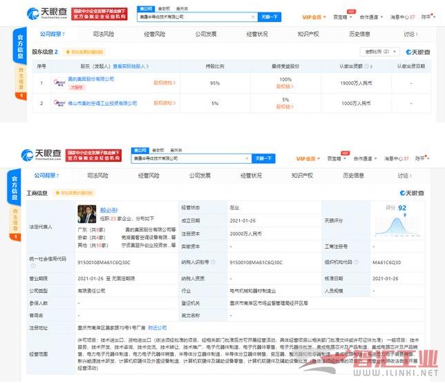Open legal representative 殷必彤's profile
The height and width of the screenshot is (383, 445).
pyautogui.click(x=109, y=210)
